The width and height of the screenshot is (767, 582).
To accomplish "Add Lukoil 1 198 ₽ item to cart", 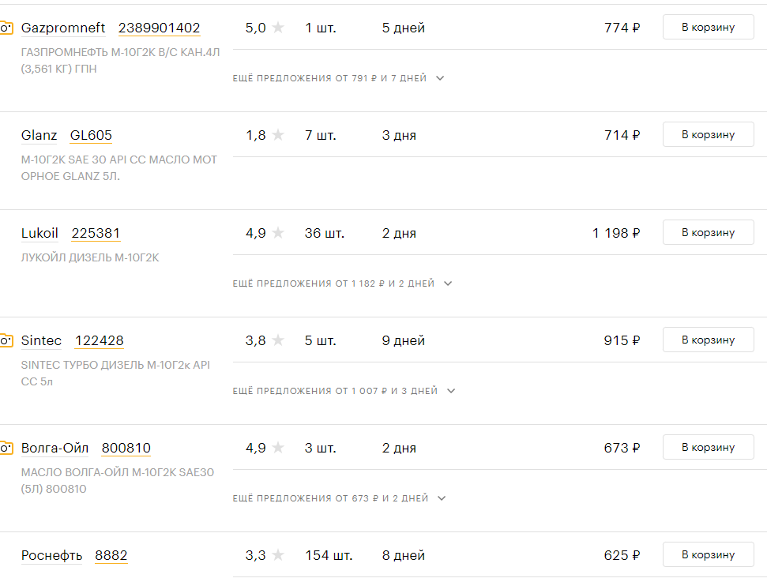I will click(709, 232).
